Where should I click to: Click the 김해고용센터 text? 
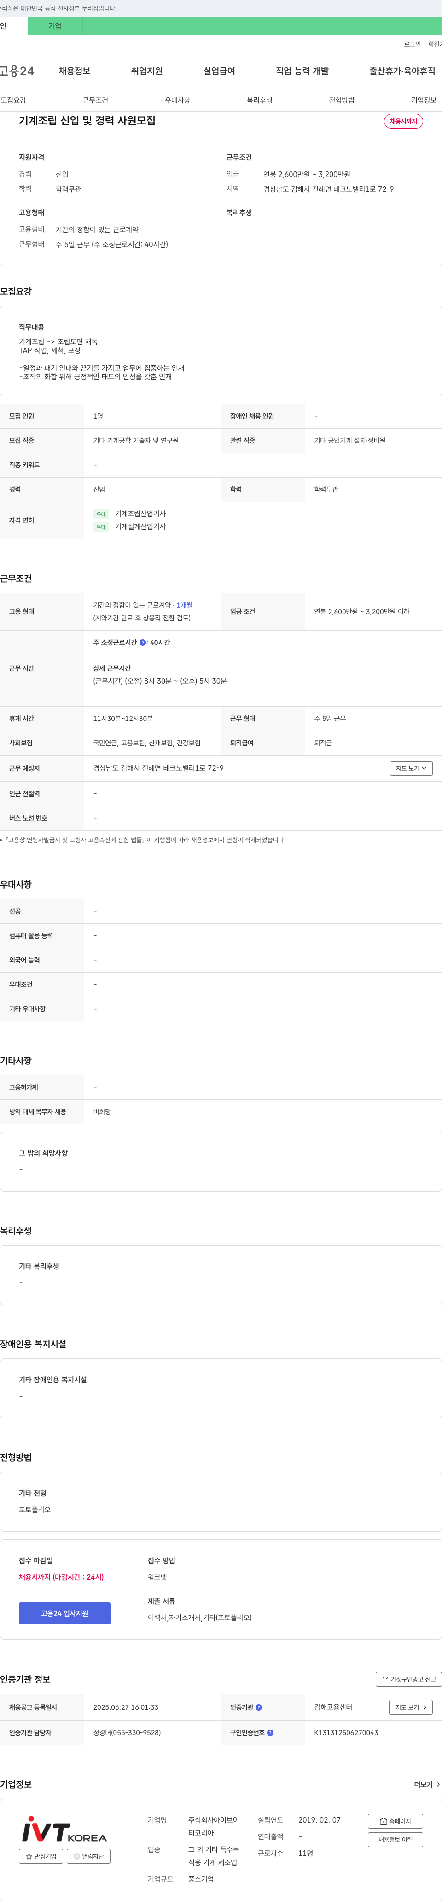click(333, 1708)
